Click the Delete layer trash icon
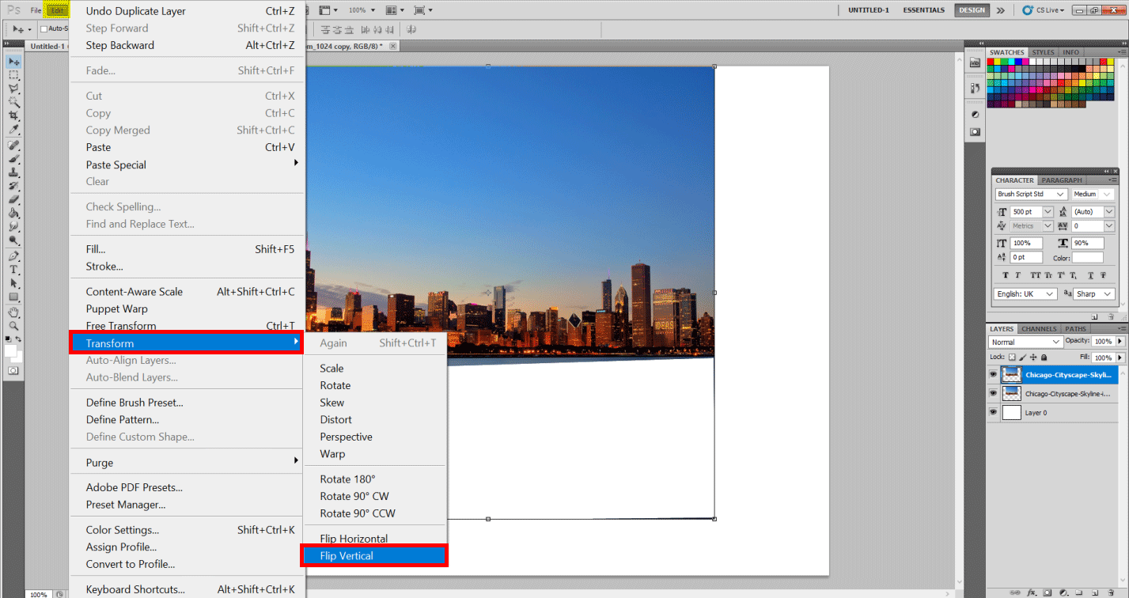This screenshot has height=598, width=1129. pyautogui.click(x=1109, y=592)
